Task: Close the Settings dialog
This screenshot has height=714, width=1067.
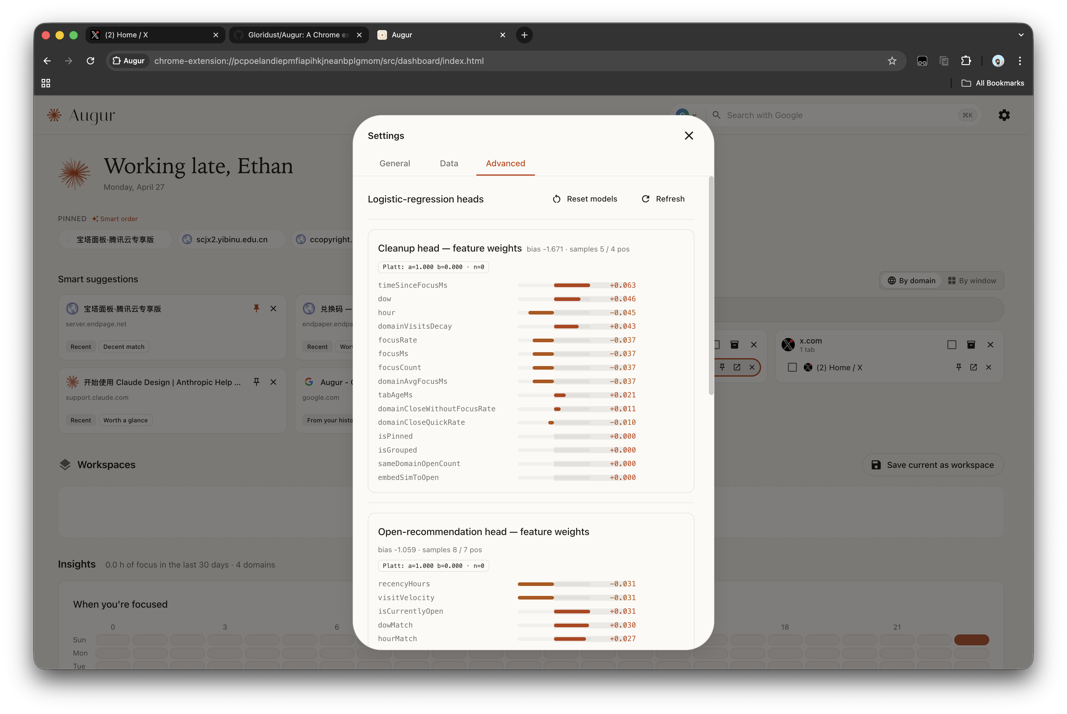Action: (x=688, y=136)
